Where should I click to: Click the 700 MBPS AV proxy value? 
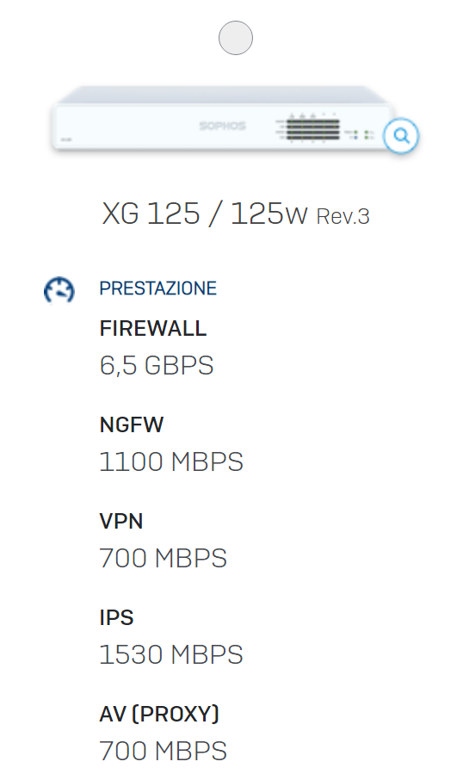(163, 751)
